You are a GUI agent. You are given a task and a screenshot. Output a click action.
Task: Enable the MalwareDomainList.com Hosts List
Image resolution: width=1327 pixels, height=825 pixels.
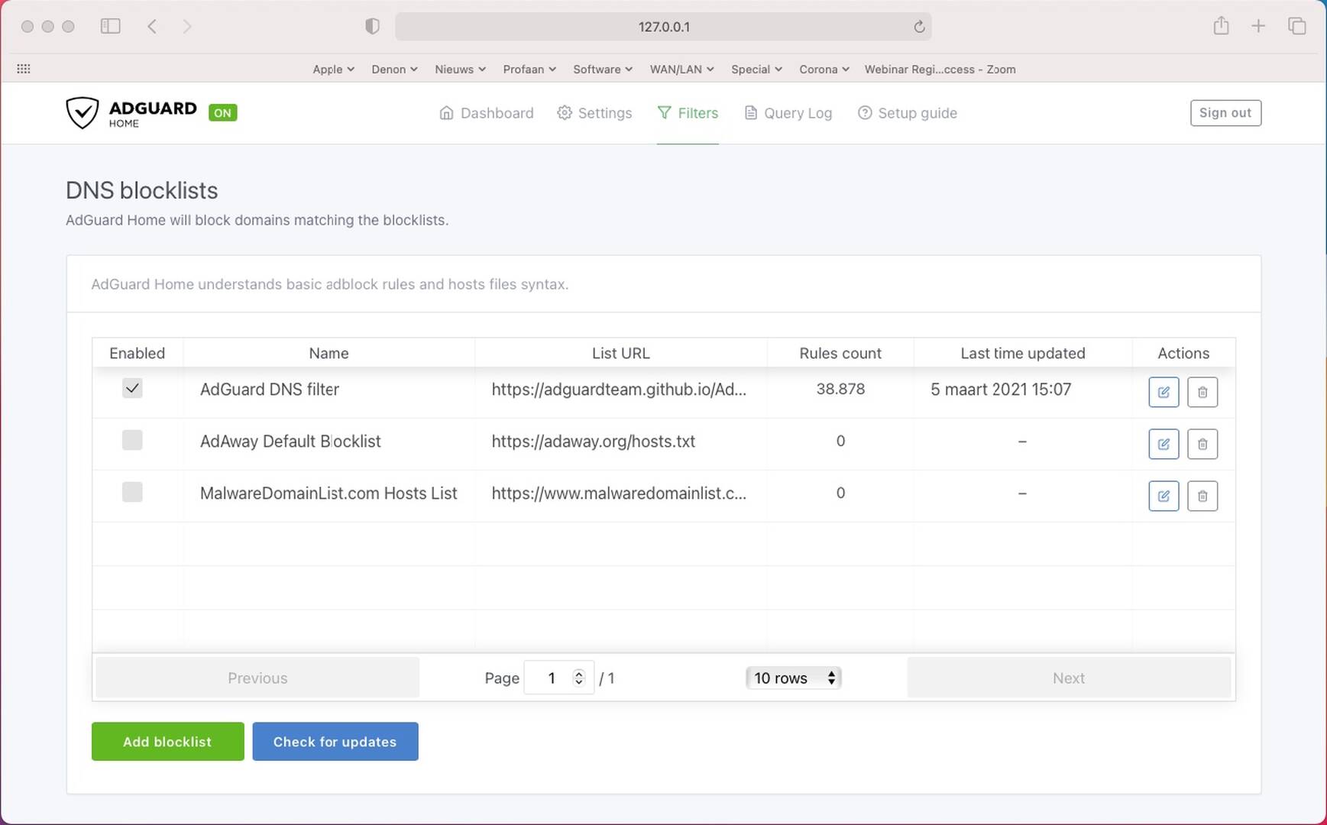click(132, 492)
